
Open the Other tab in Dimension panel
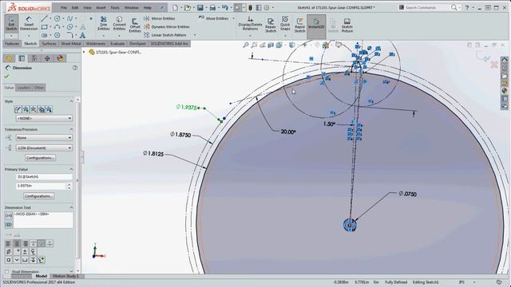point(38,88)
